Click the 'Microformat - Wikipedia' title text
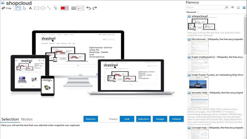The image size is (247, 139). [217, 39]
